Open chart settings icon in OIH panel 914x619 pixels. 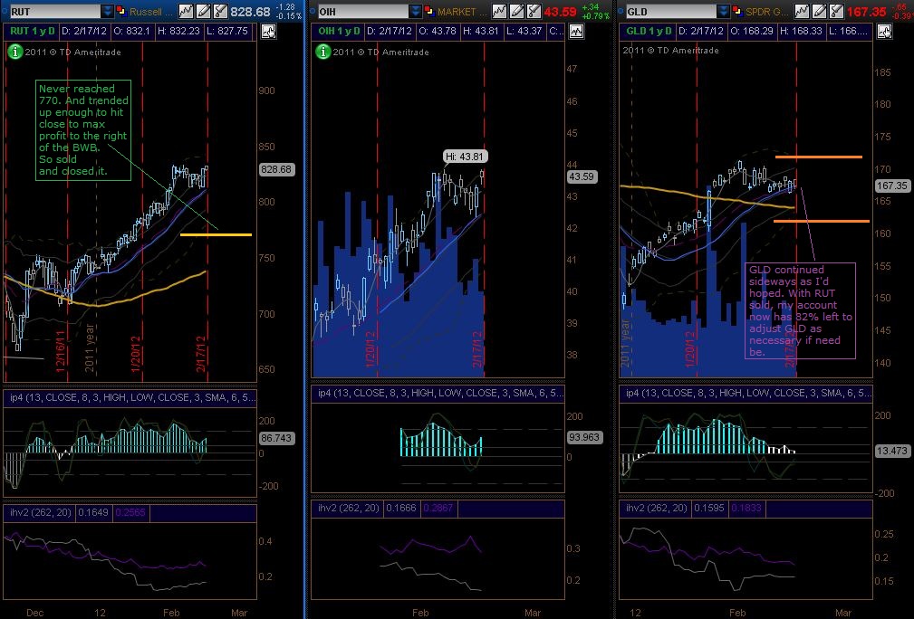(x=499, y=11)
